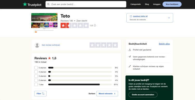Click the Bedrijfsactiviteit heading
Image resolution: width=195 pixels, height=100 pixels.
138,44
